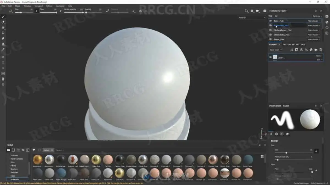
Task: Select Materials shelf category
Action: (x=17, y=179)
